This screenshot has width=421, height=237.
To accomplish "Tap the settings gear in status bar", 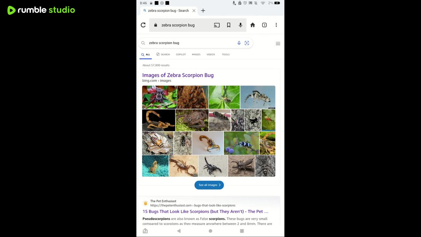I will click(162, 3).
